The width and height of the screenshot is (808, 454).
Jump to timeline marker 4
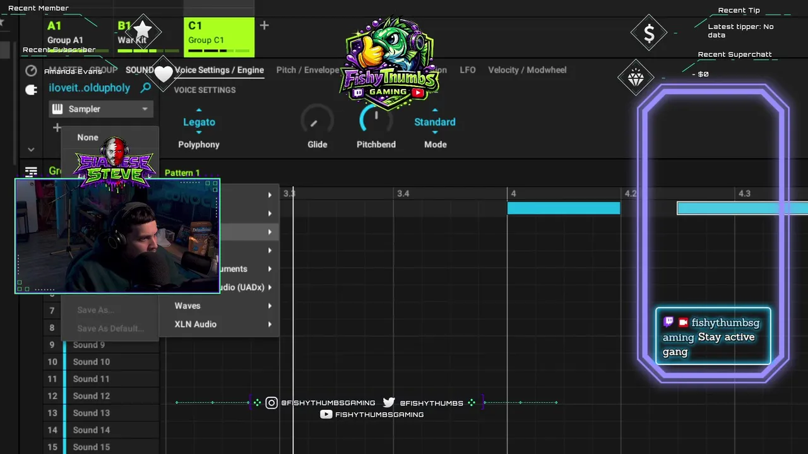(513, 194)
